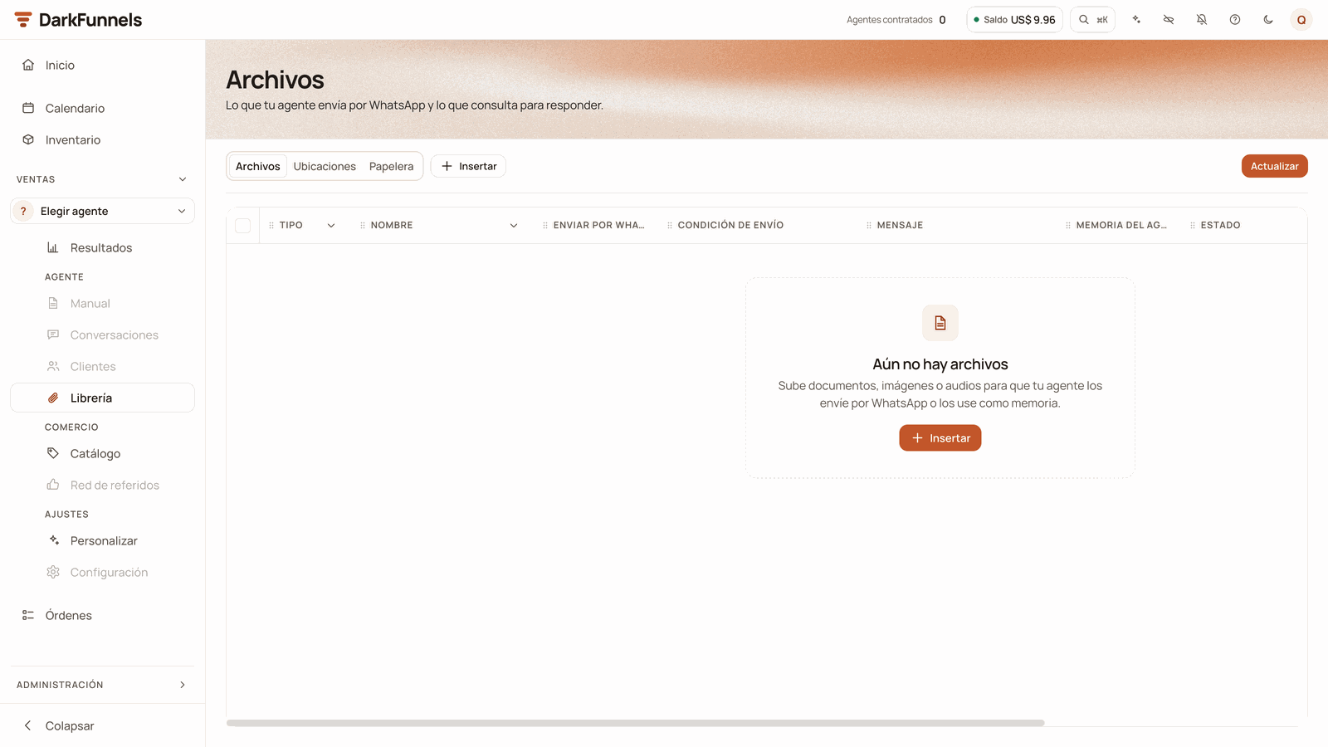The height and width of the screenshot is (747, 1328).
Task: Open Conversaciones in the sidebar
Action: 102,335
